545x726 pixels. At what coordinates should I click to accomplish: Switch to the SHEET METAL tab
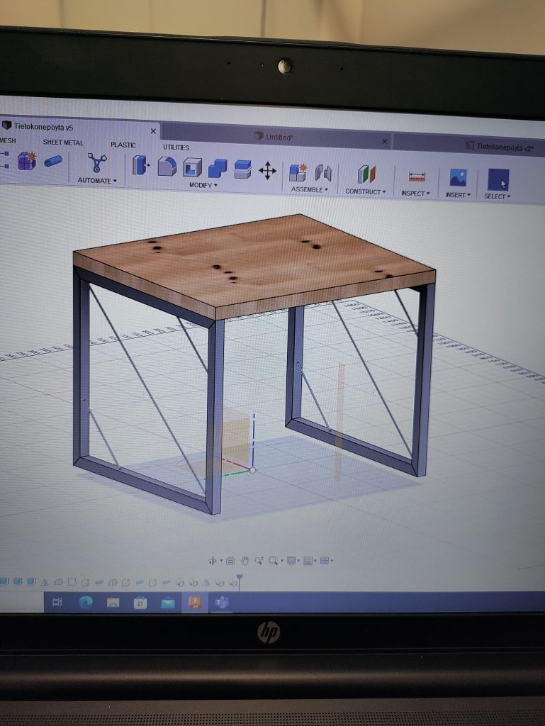(x=63, y=143)
